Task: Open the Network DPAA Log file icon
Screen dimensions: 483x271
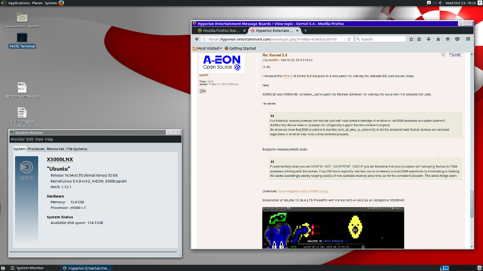Action: (22, 88)
